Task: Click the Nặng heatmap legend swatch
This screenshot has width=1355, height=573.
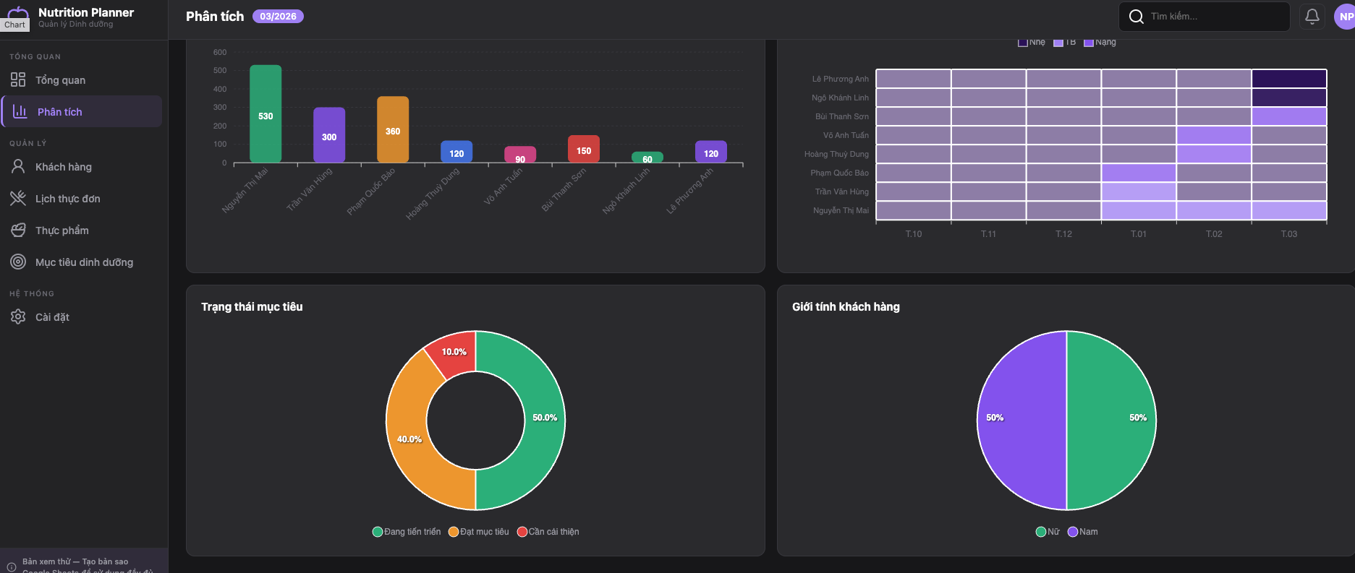Action: [1088, 43]
